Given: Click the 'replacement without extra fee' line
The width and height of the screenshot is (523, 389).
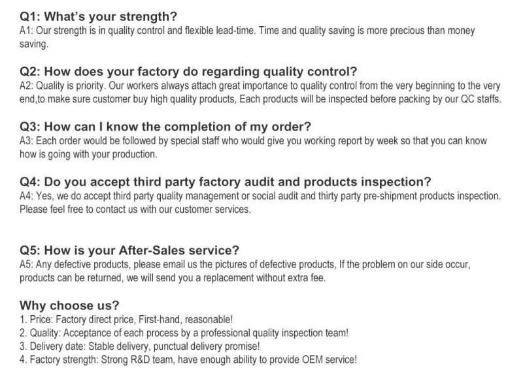Looking at the screenshot, I should pos(173,278).
